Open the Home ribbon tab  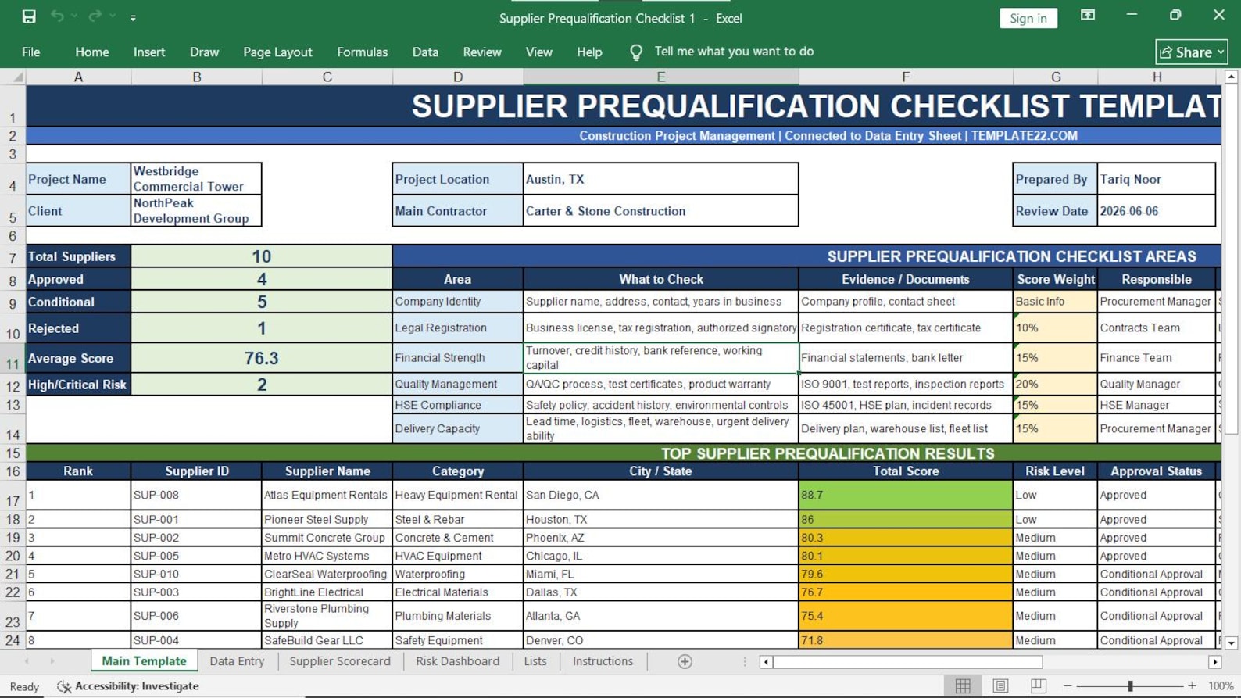click(92, 52)
